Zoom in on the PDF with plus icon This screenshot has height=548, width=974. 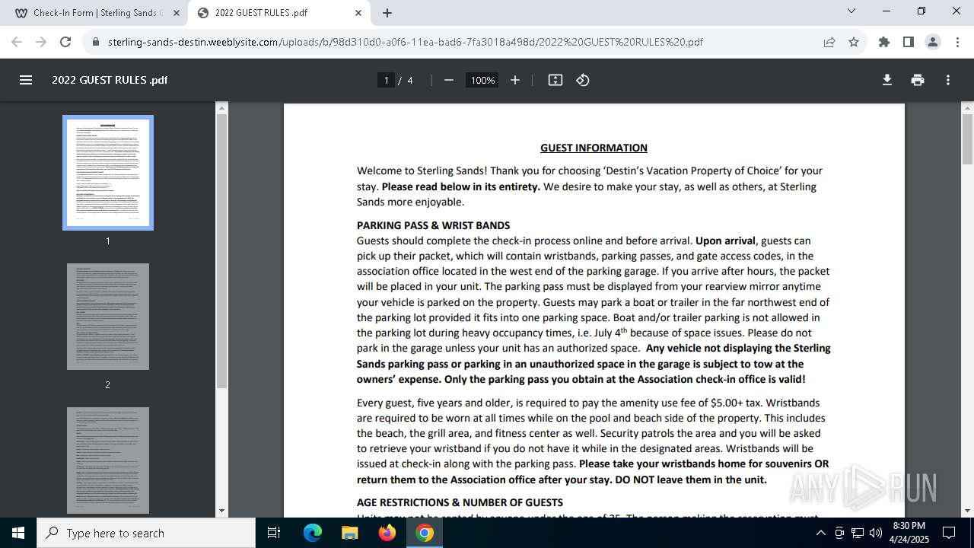click(x=515, y=80)
